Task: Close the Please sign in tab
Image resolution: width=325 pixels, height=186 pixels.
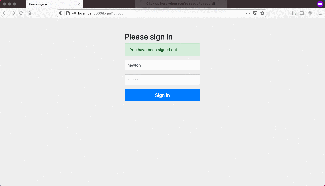Action: pyautogui.click(x=79, y=4)
